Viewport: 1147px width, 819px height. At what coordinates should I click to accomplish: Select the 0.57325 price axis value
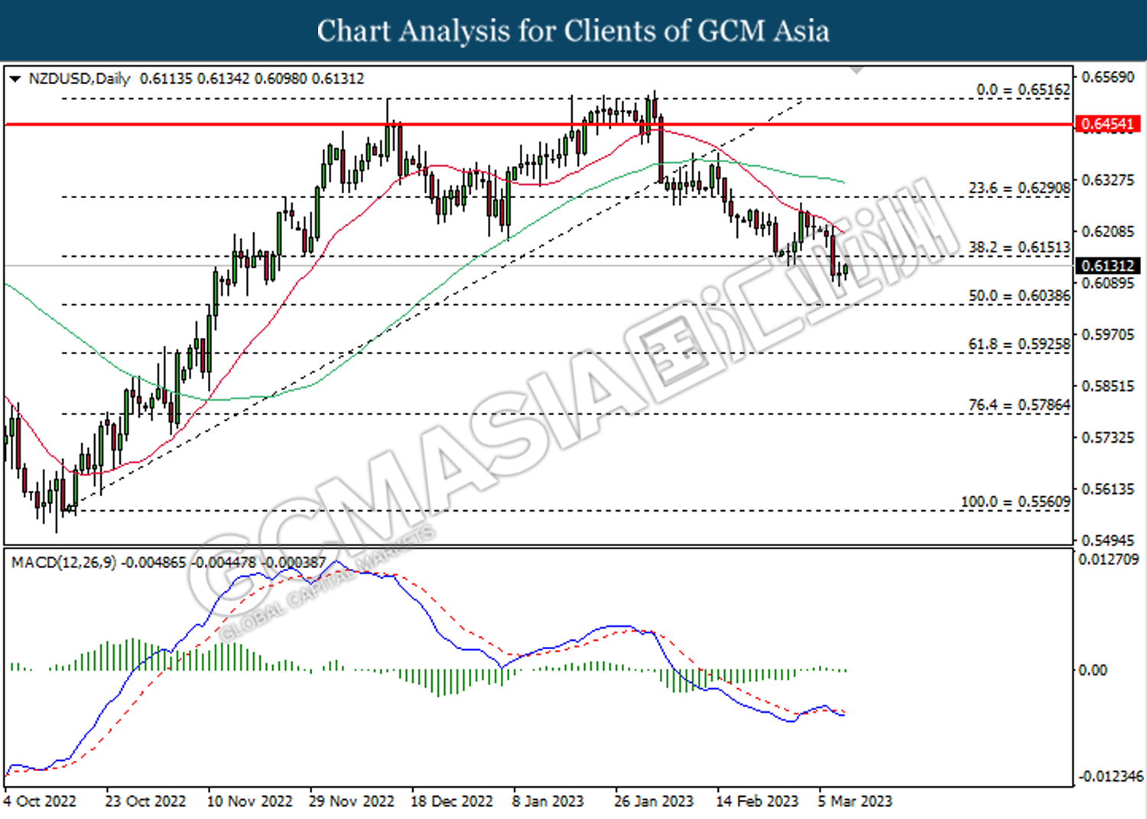[1108, 437]
